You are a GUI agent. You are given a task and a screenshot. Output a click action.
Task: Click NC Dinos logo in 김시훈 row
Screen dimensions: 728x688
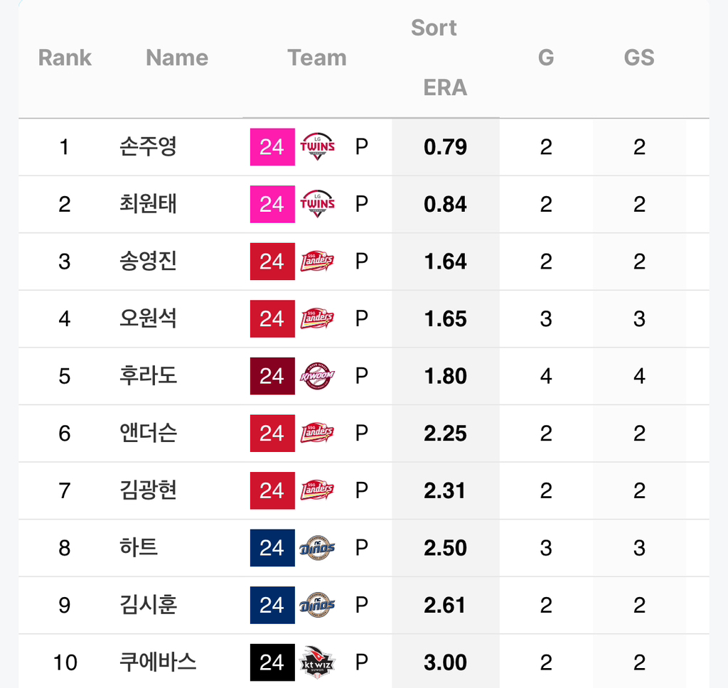(318, 605)
